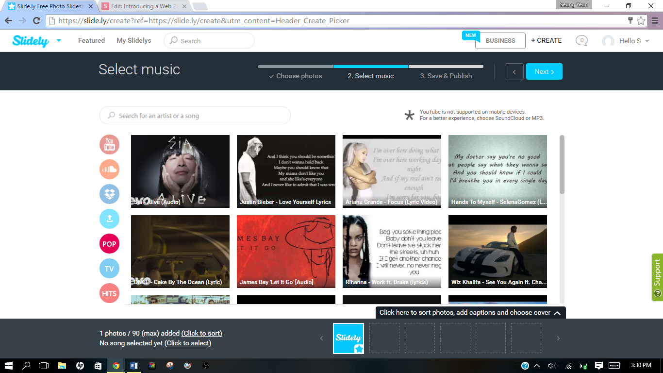Click the saved password key icon

pyautogui.click(x=630, y=21)
